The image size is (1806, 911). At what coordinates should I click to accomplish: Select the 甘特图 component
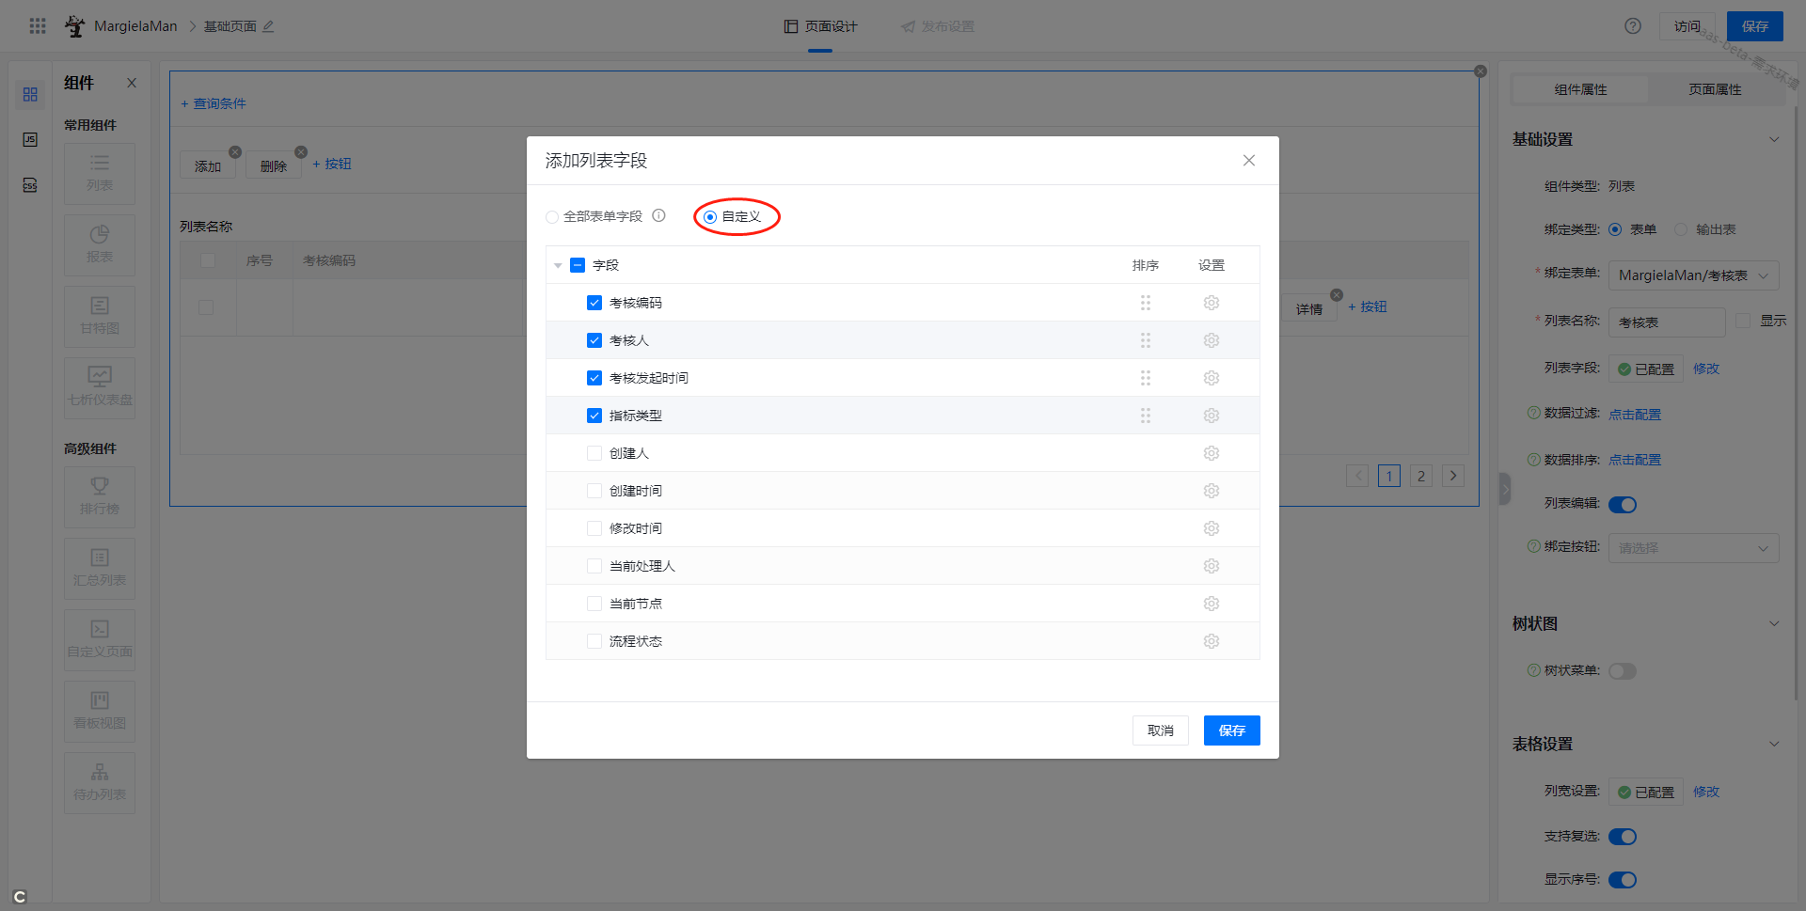(x=100, y=317)
